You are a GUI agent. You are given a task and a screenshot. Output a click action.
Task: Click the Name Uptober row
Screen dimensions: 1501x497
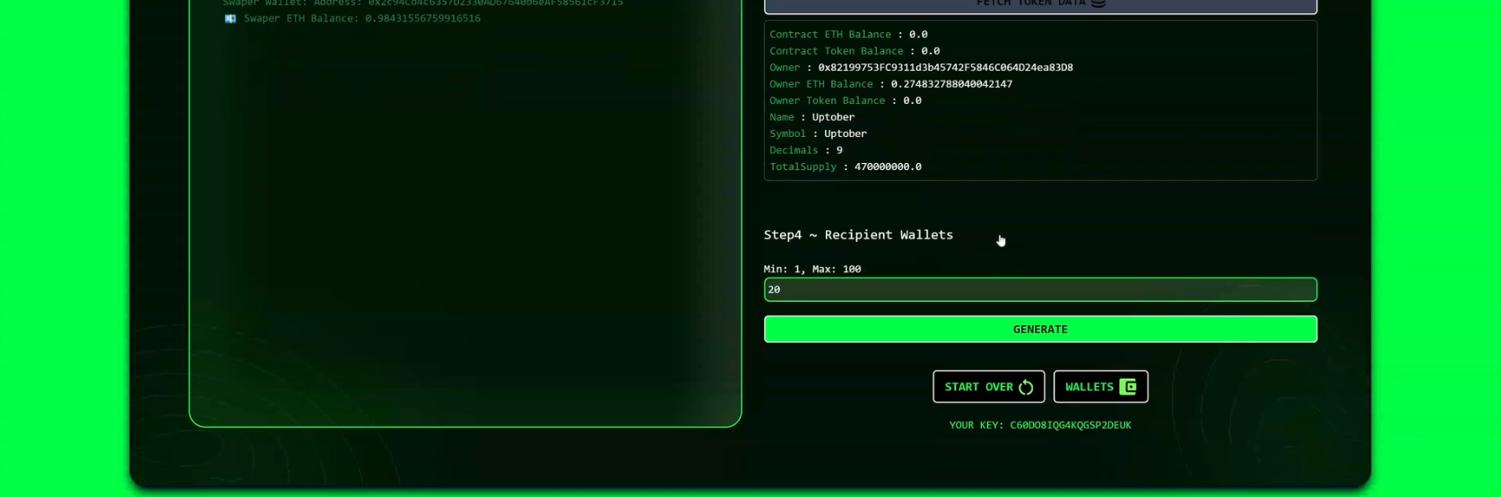[x=811, y=117]
